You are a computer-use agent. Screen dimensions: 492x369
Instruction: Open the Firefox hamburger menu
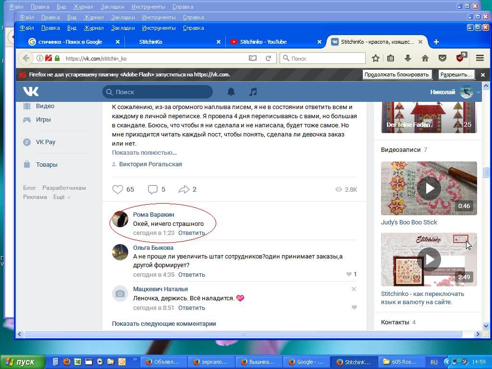480,58
